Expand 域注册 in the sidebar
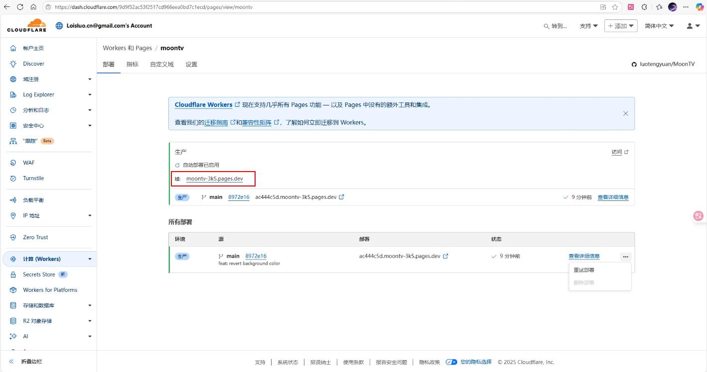 coord(90,79)
